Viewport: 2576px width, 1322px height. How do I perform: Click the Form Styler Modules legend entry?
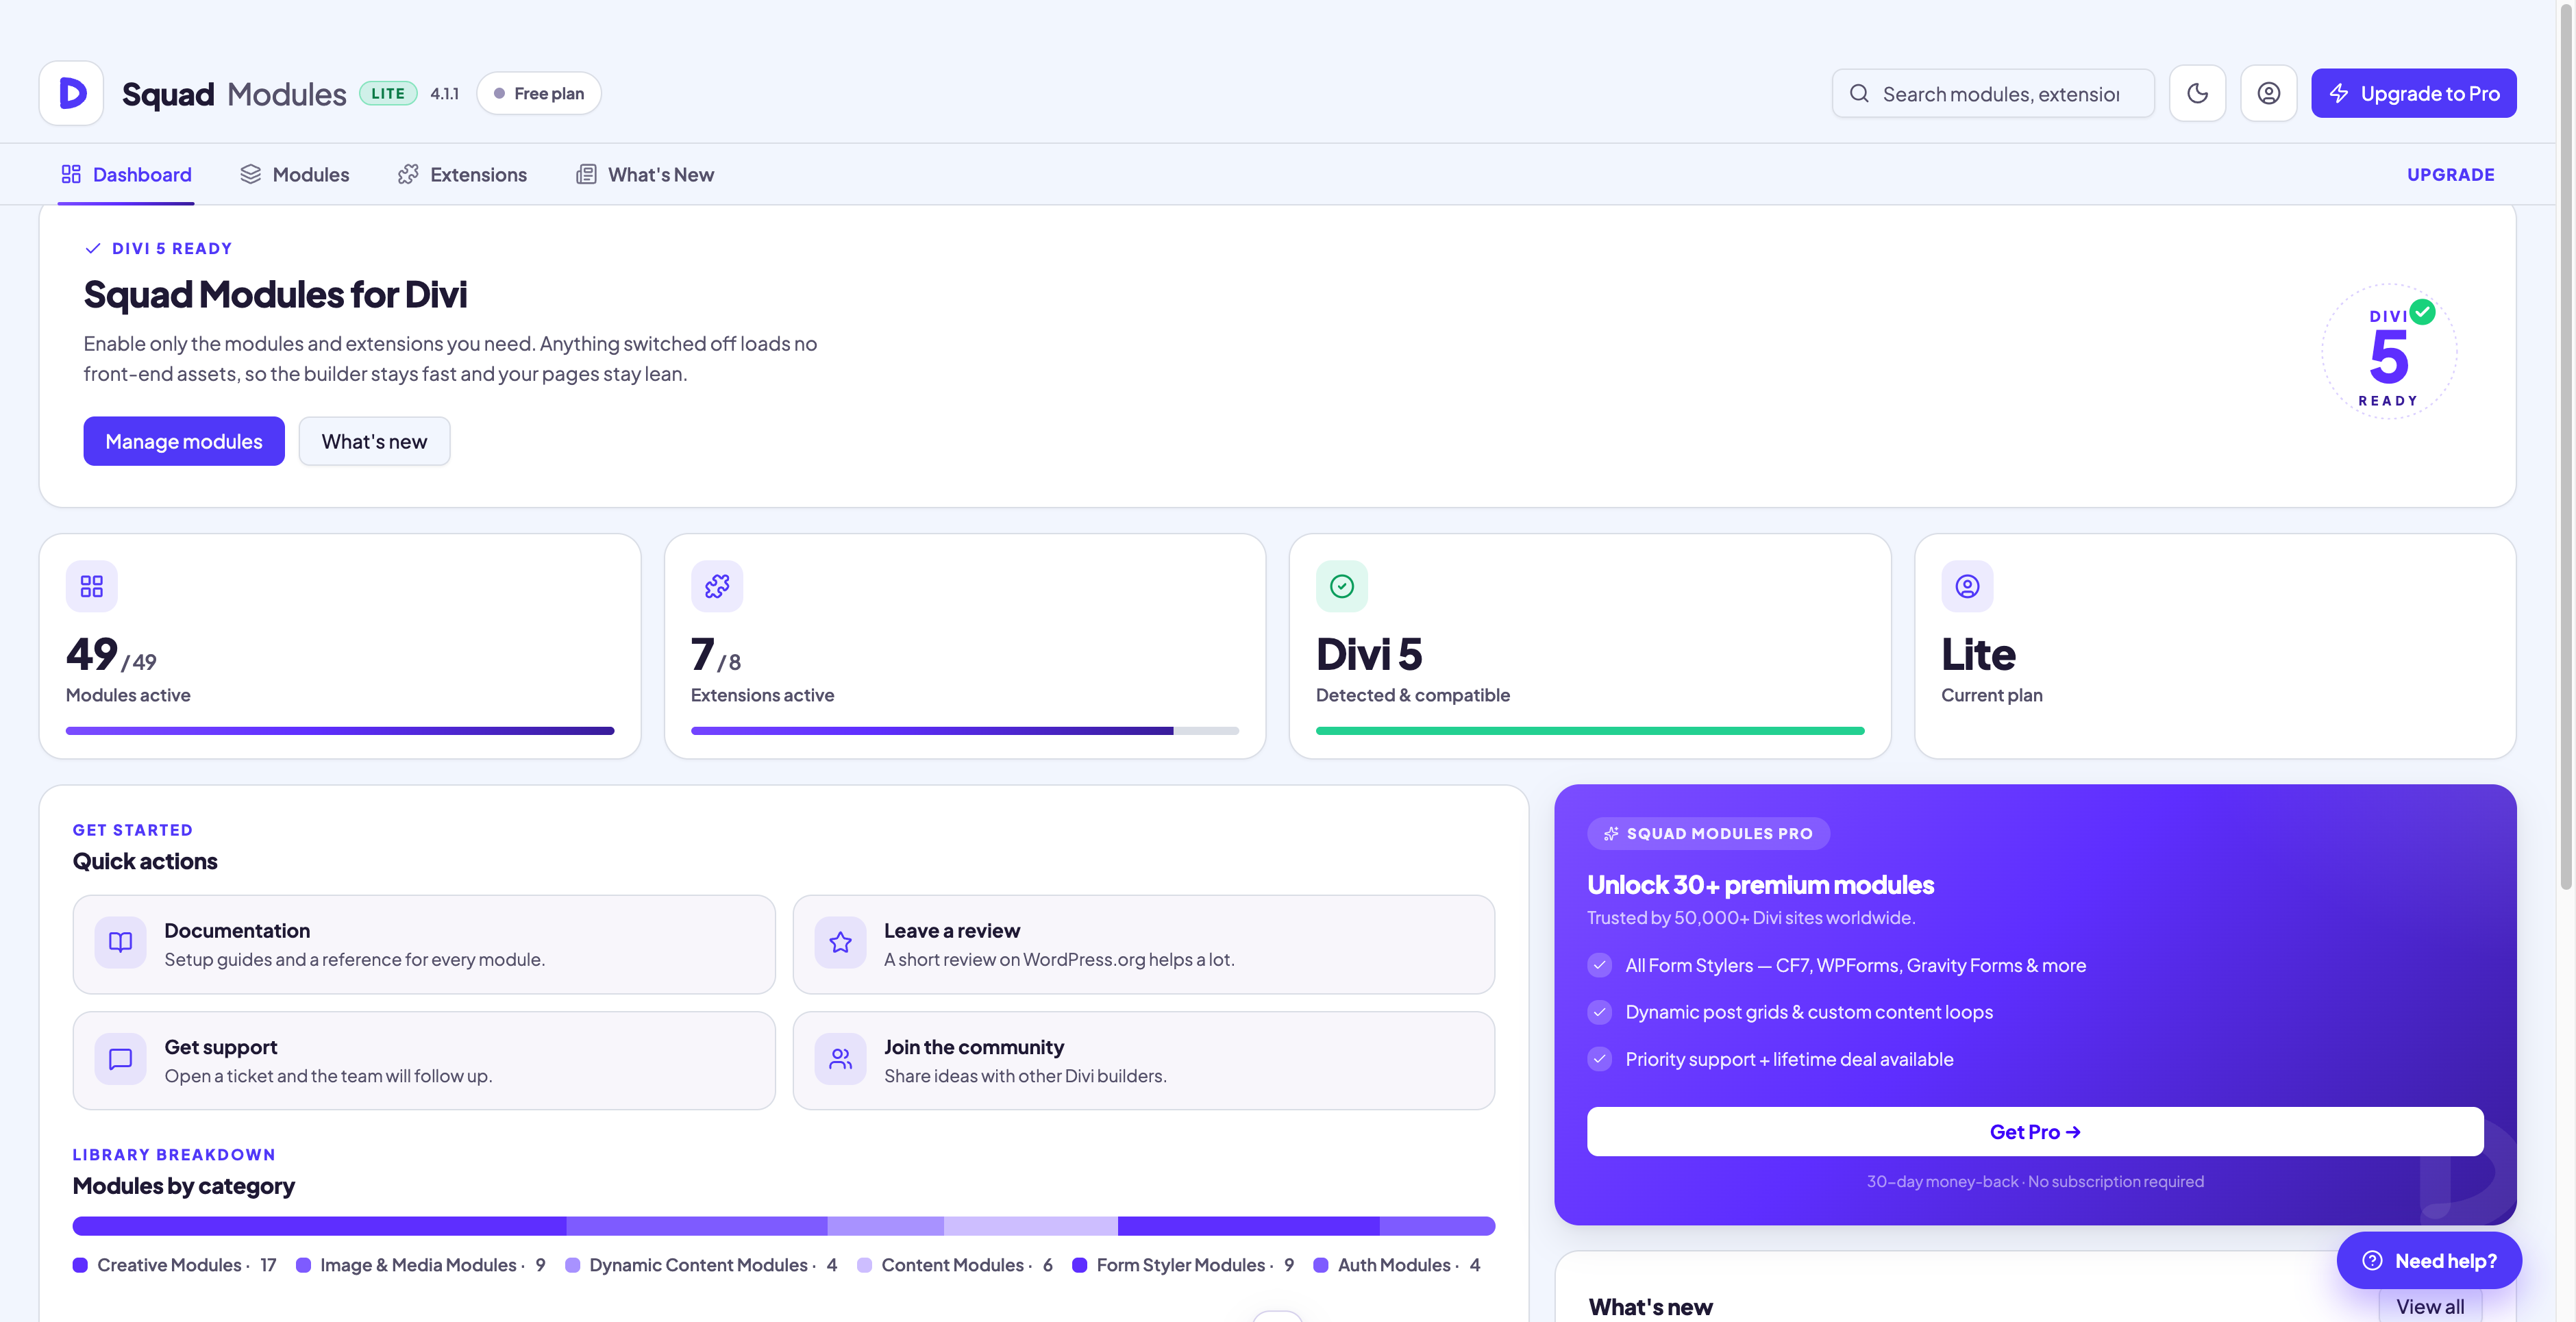coord(1183,1265)
